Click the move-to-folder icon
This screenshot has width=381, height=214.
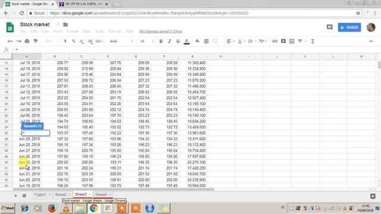[x=65, y=24]
